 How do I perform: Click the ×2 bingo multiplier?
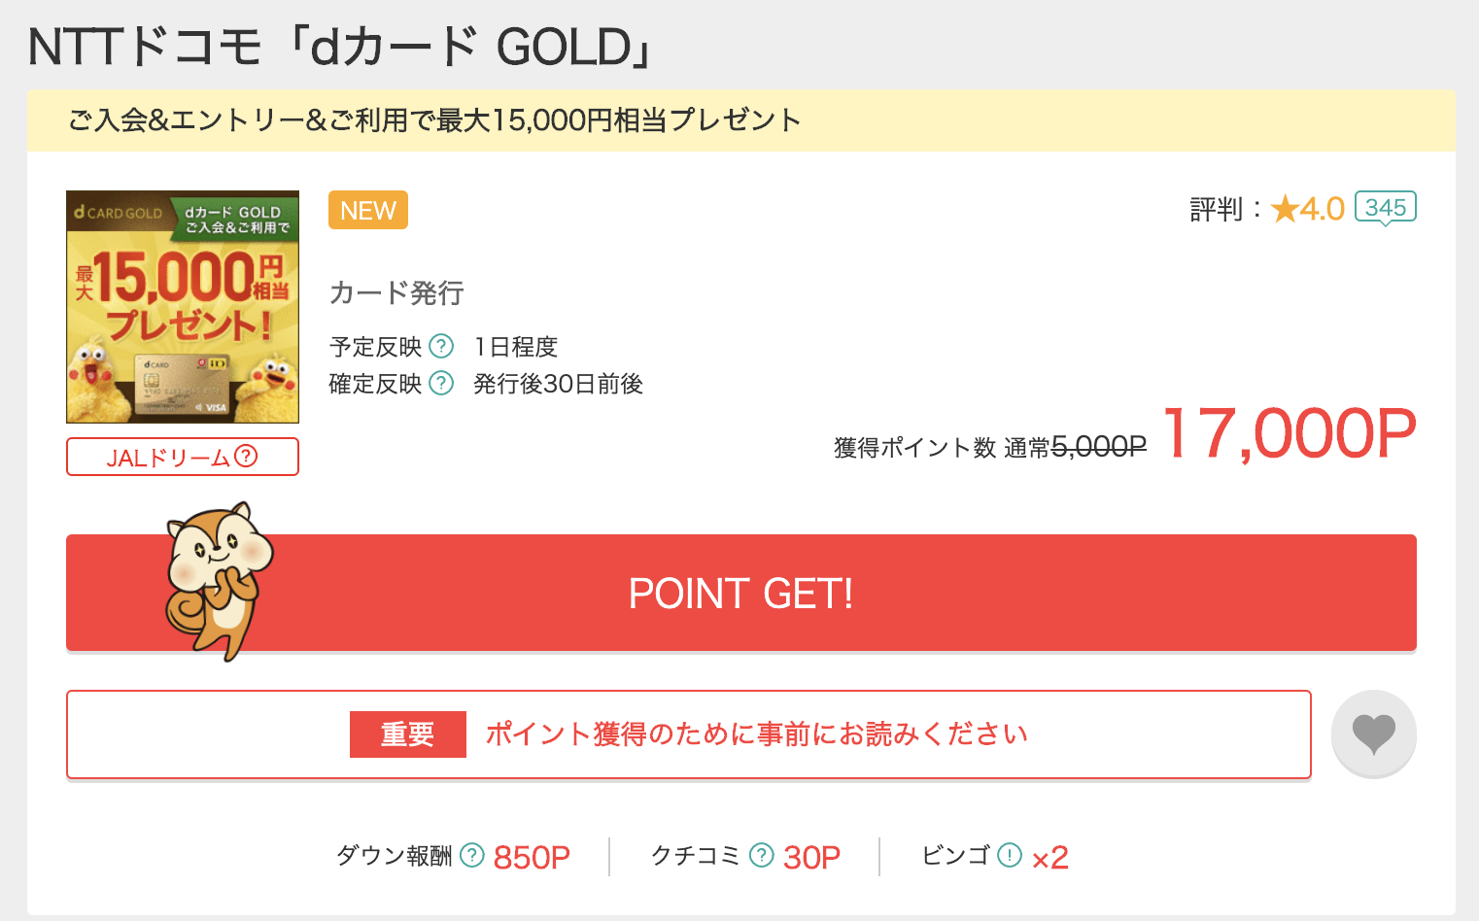tap(1049, 857)
